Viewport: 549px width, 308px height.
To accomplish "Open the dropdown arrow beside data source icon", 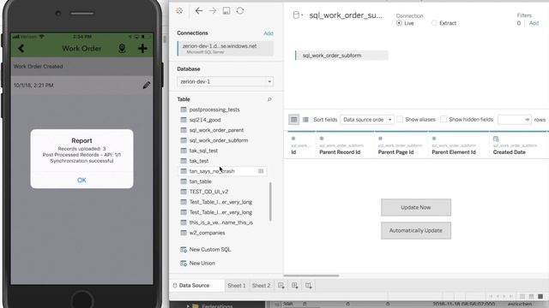I will click(302, 15).
